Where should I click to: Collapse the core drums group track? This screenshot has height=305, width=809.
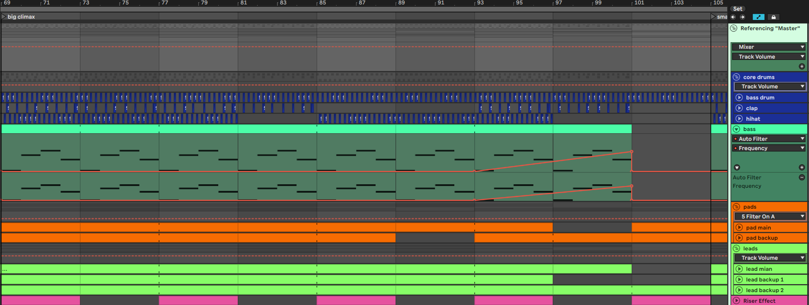point(737,77)
